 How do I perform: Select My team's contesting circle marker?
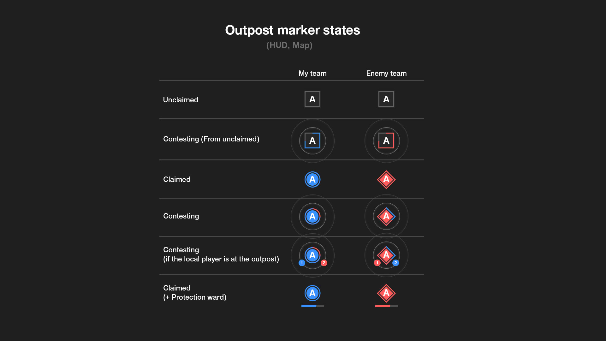(312, 216)
